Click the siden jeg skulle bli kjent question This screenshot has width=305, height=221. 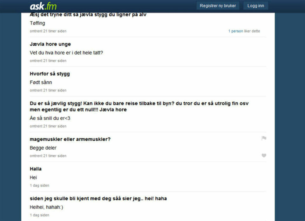coord(98,199)
